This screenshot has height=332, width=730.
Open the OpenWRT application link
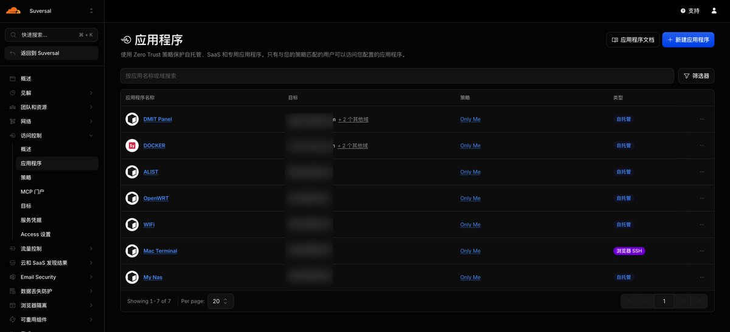pyautogui.click(x=156, y=198)
